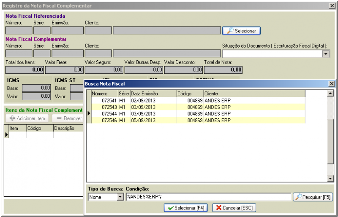Click the row indicator arrow in items grid
This screenshot has height=217, width=338.
[x=6, y=135]
